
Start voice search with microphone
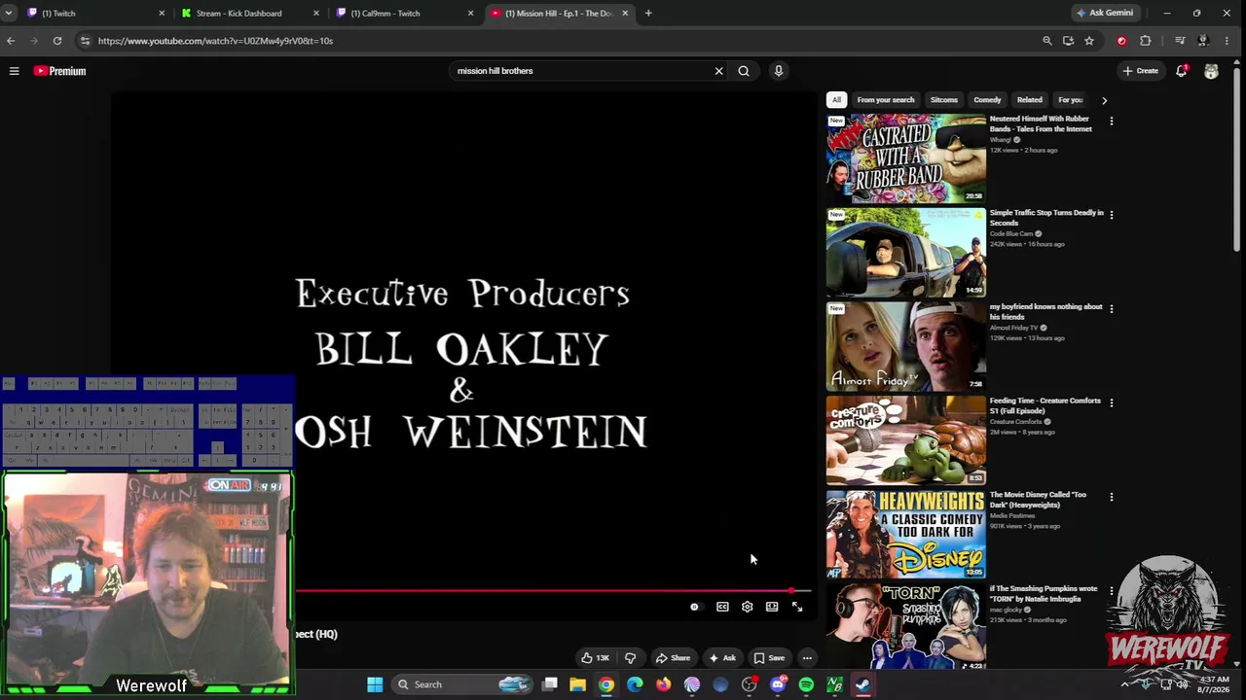778,71
